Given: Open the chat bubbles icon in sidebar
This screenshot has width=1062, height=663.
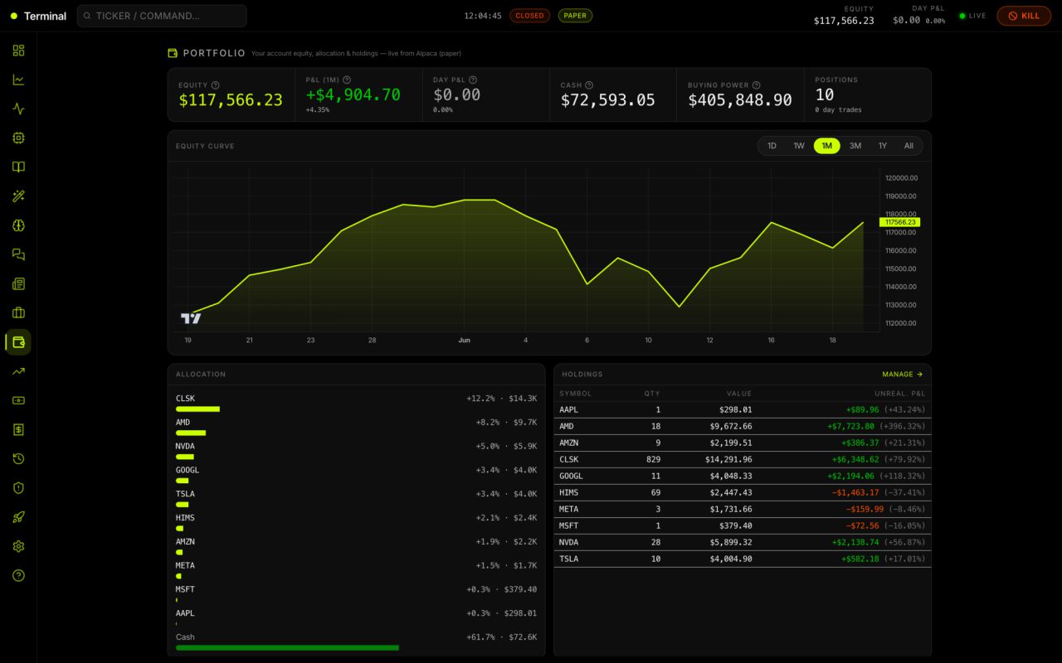Looking at the screenshot, I should (18, 254).
